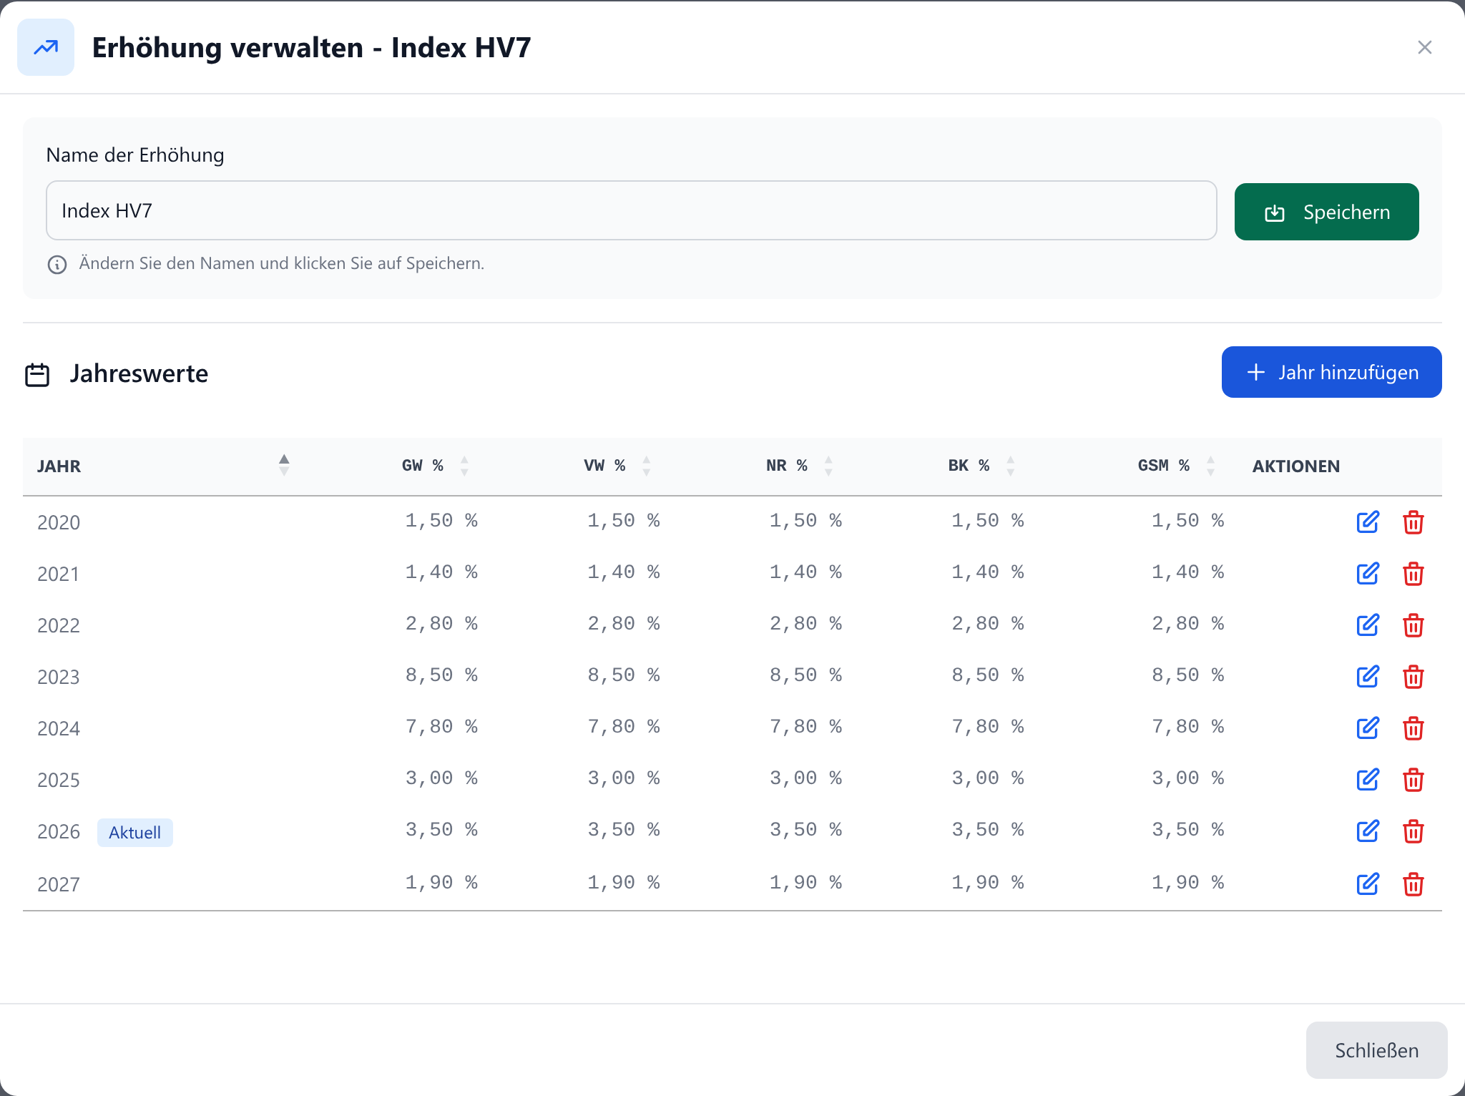This screenshot has width=1465, height=1096.
Task: Edit the 2023 year row
Action: (1367, 677)
